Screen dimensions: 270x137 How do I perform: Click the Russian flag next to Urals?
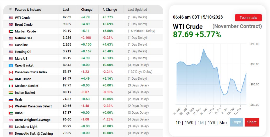click(x=11, y=100)
